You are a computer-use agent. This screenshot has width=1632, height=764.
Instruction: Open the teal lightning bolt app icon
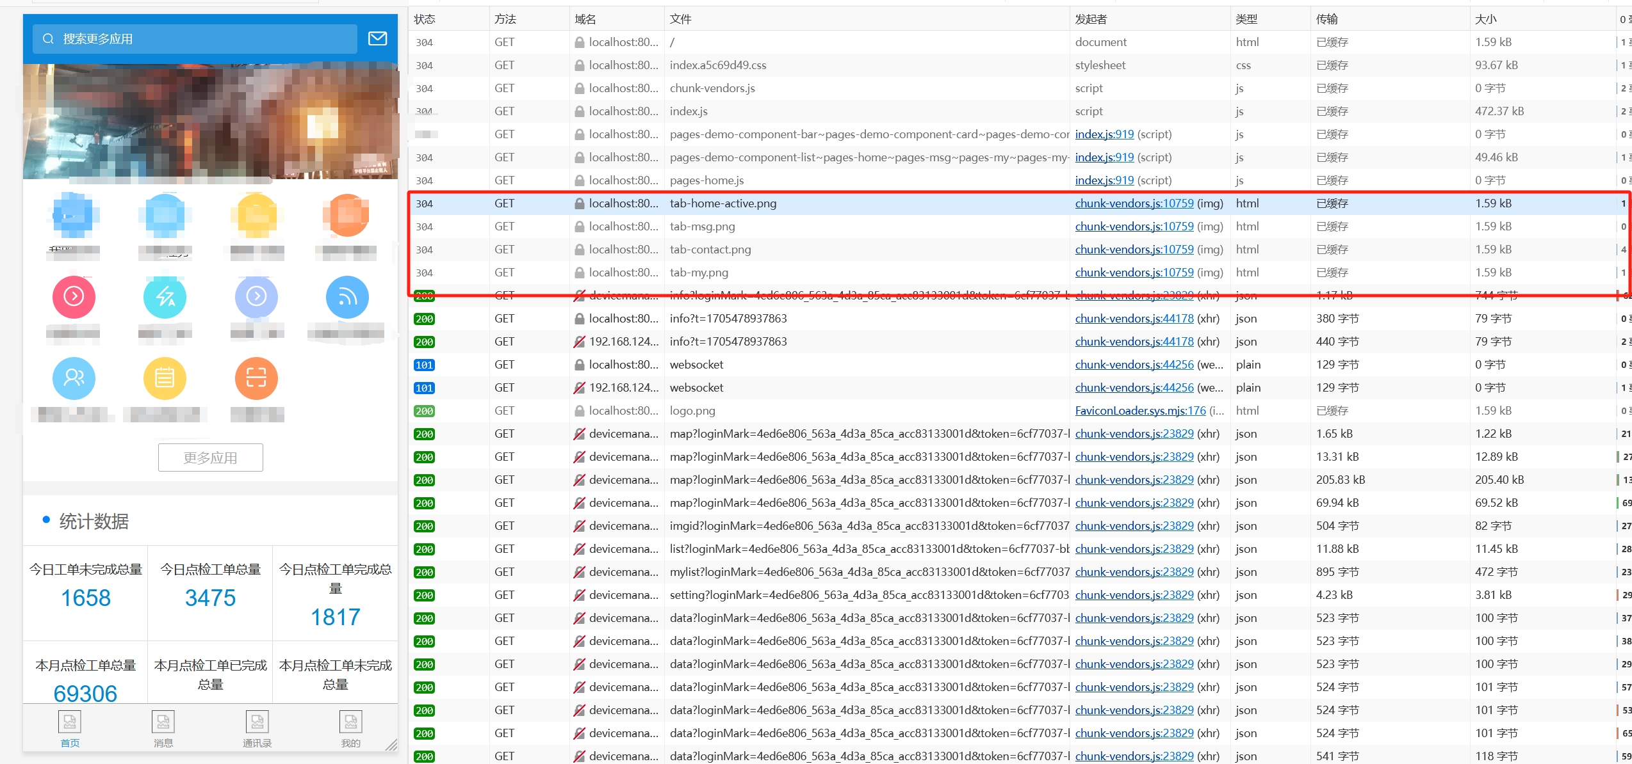coord(165,296)
